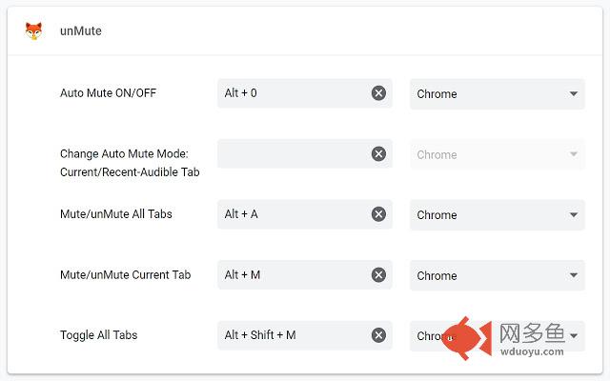The width and height of the screenshot is (610, 381).
Task: Clear the Toggle All Tabs shortcut
Action: tap(378, 335)
